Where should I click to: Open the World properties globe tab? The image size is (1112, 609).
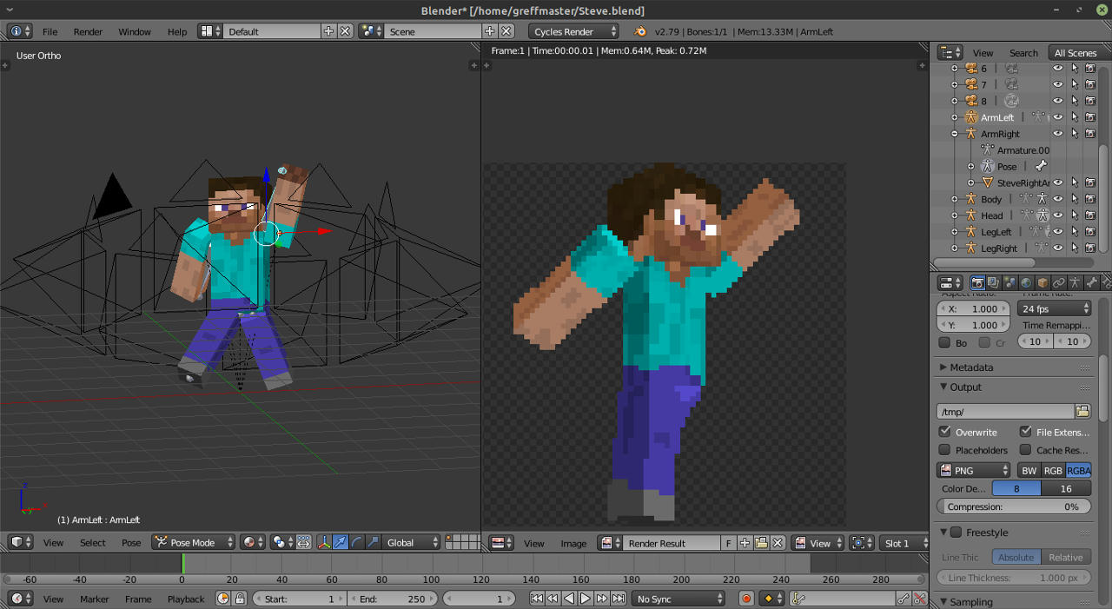[1026, 282]
